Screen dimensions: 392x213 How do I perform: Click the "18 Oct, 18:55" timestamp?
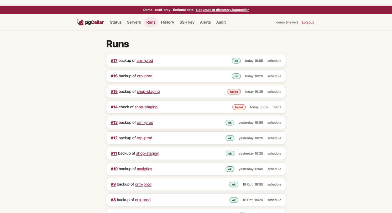click(x=253, y=185)
